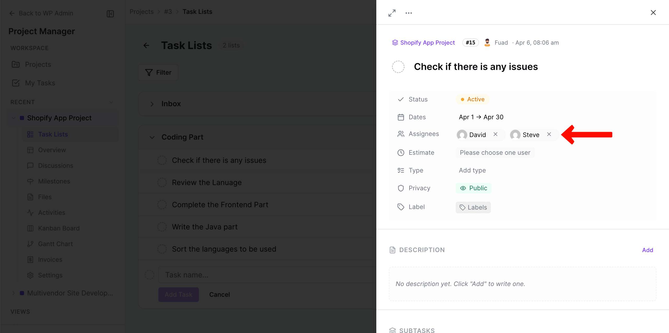Open the Shopify App Project link

427,43
